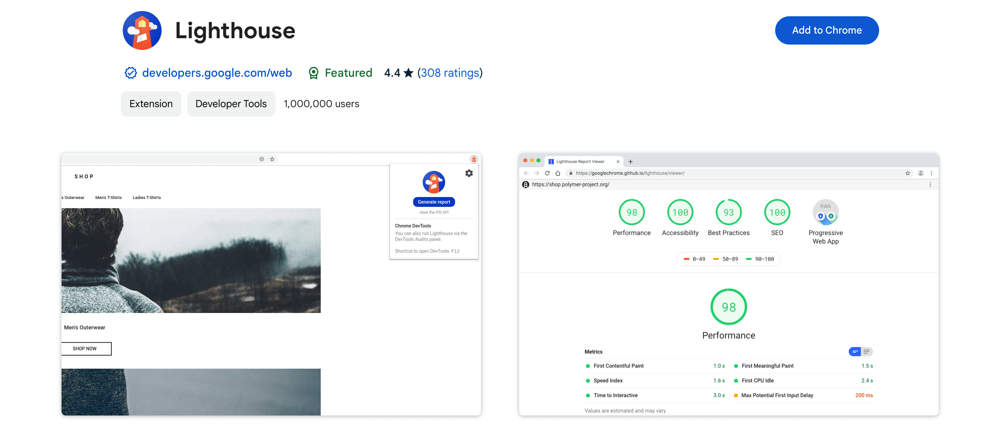This screenshot has width=993, height=430.
Task: Click the zoom icon in shop address bar
Action: pyautogui.click(x=262, y=159)
